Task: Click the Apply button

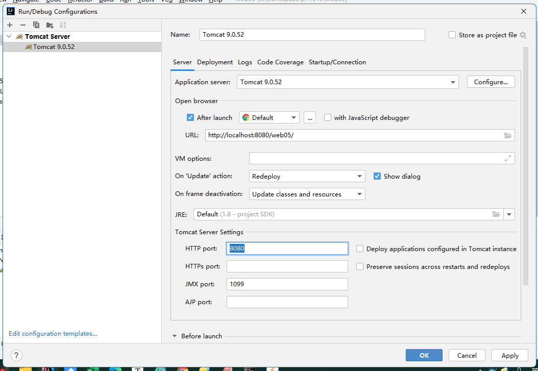Action: (510, 356)
